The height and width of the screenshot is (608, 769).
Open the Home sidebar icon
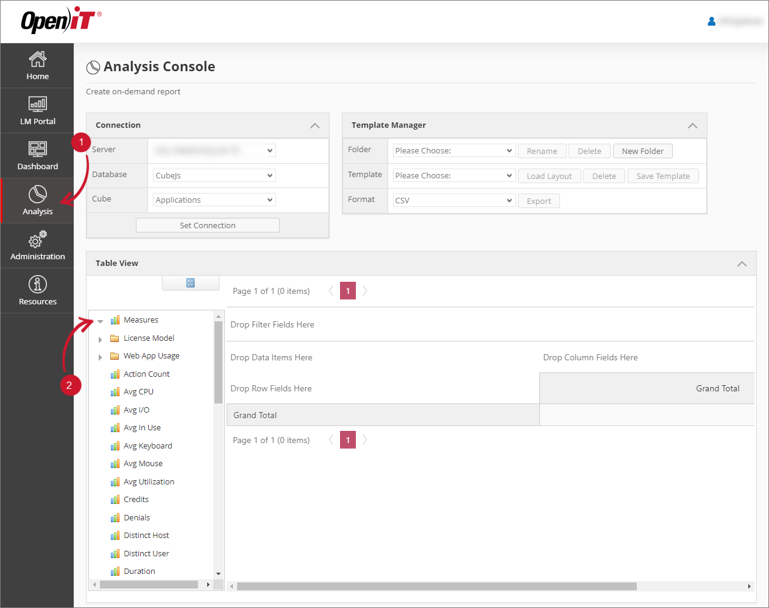[37, 60]
